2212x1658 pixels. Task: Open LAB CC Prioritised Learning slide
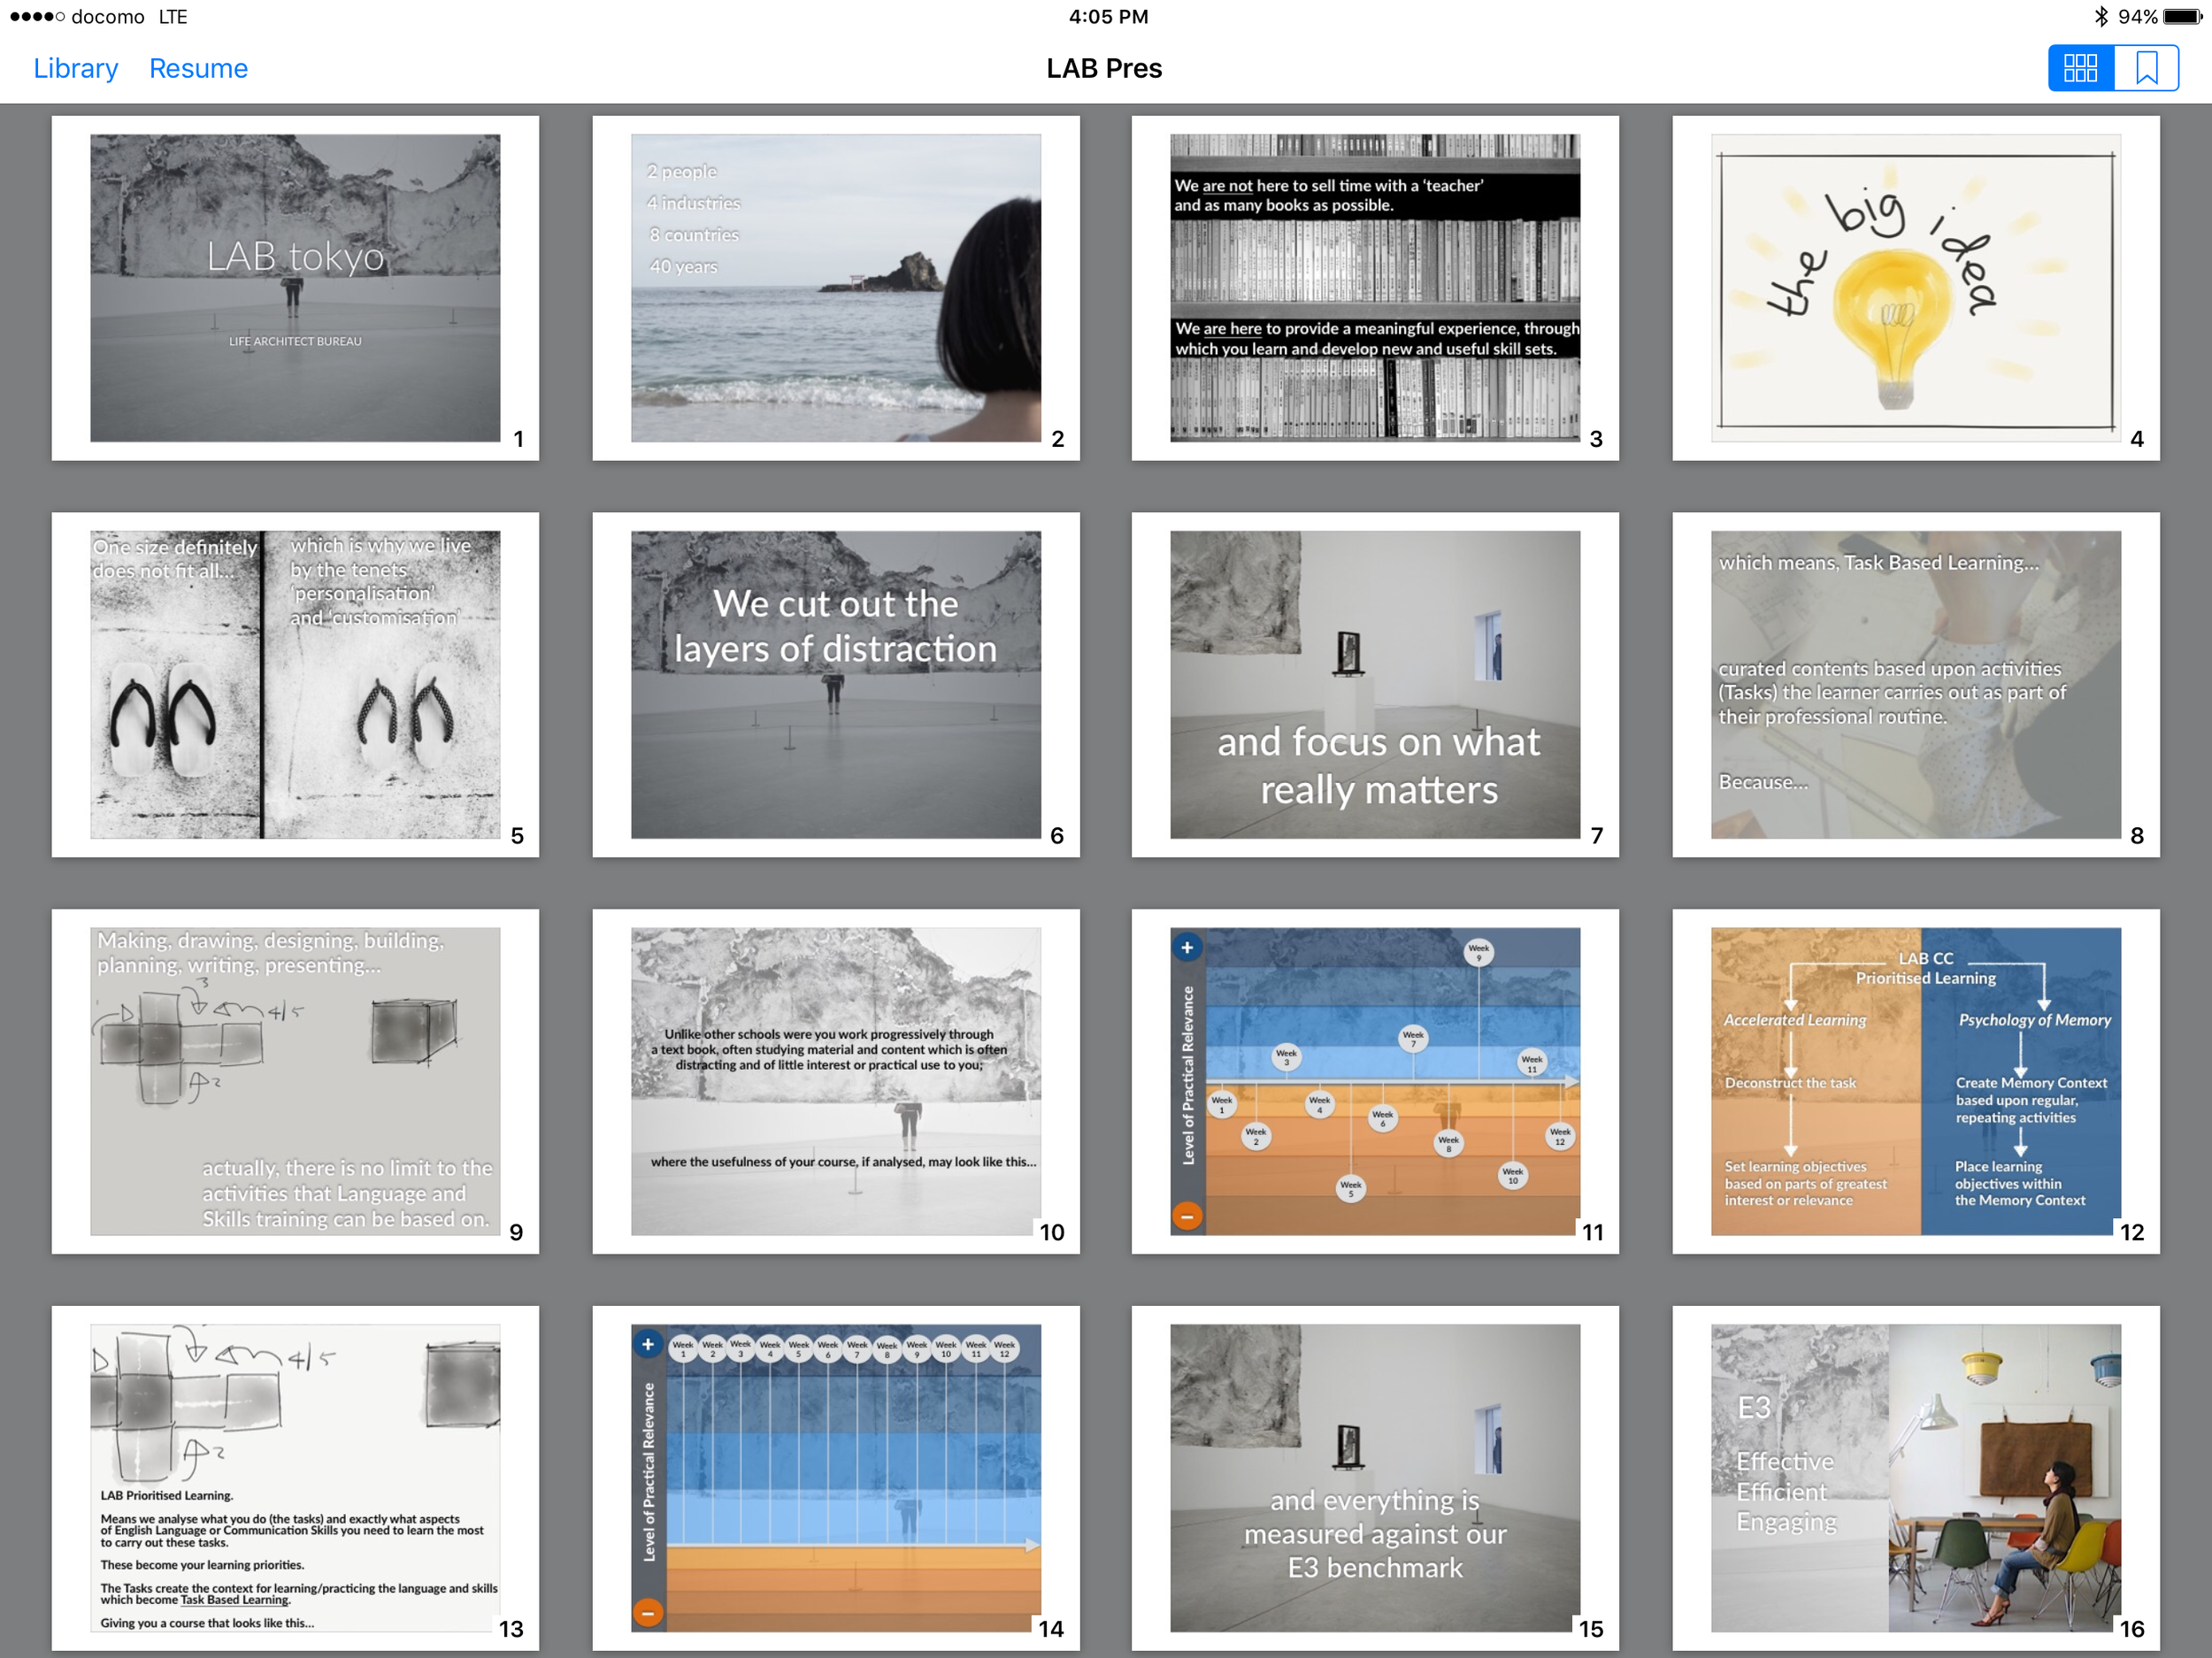click(1915, 1081)
